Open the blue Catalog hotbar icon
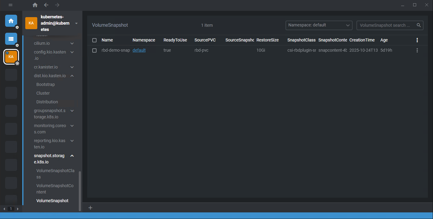The image size is (433, 219). 11,39
